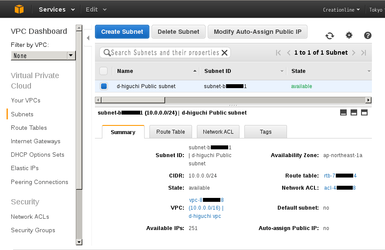Click the Create Subnet button

(x=122, y=32)
